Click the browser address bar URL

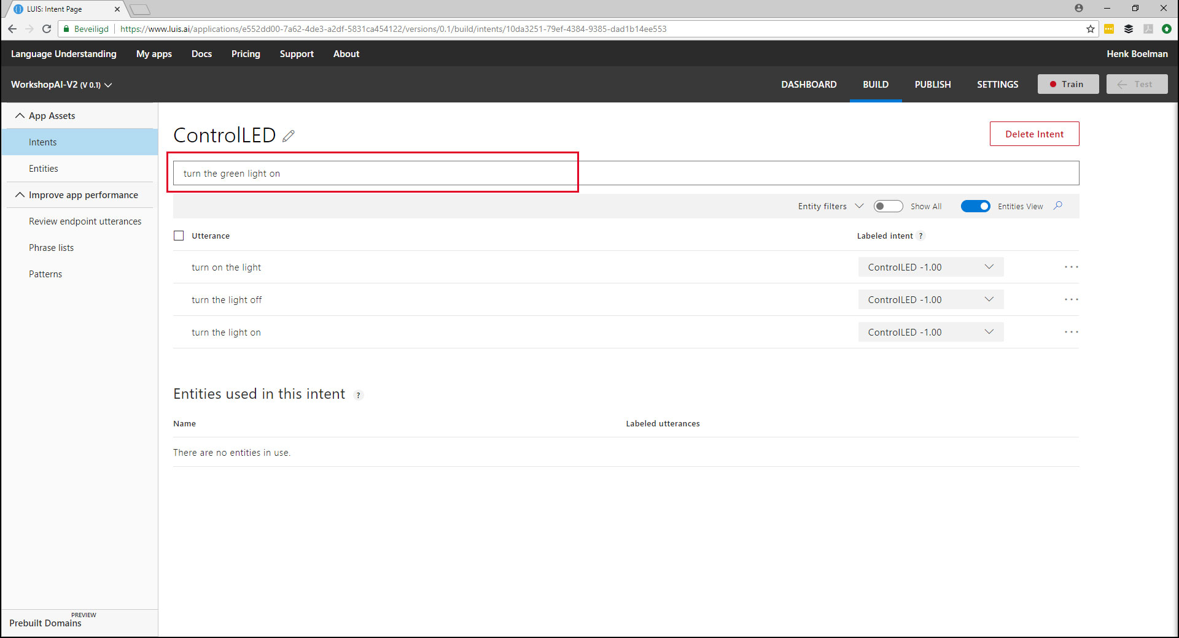(393, 29)
